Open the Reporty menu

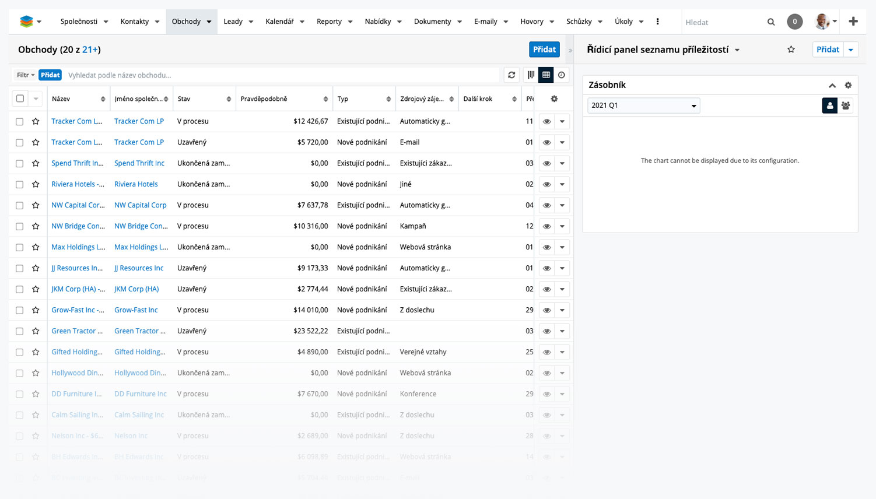(334, 22)
